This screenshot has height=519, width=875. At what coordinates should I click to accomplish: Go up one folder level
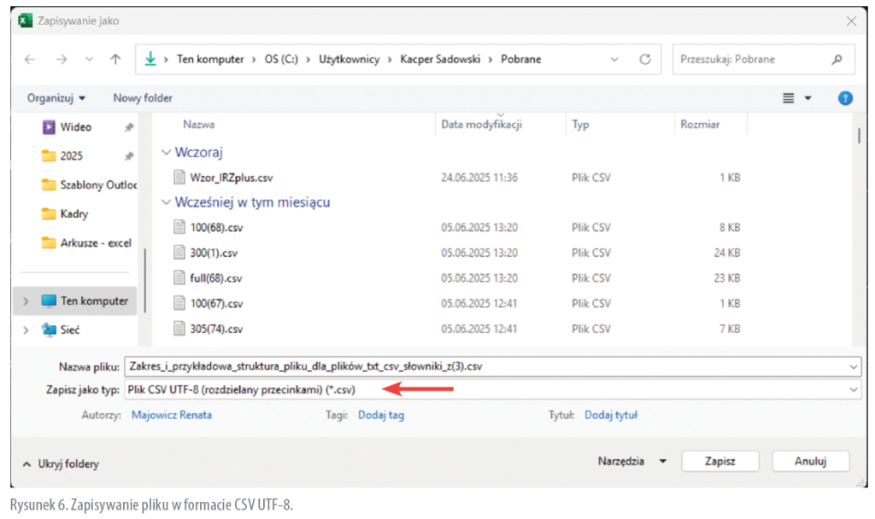tap(115, 59)
